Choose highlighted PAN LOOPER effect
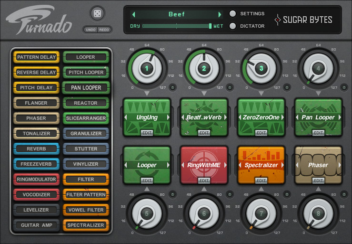 click(86, 88)
